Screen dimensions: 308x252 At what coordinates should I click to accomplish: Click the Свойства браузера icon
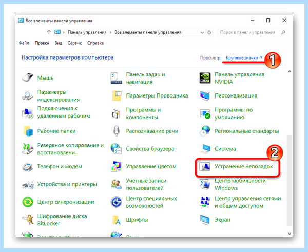tap(117, 149)
